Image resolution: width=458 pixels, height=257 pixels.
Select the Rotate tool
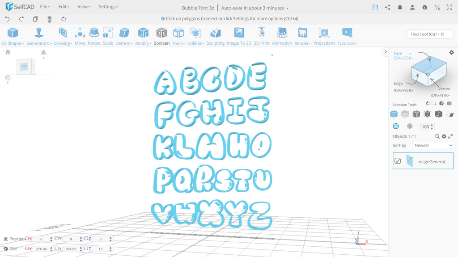[x=94, y=36]
